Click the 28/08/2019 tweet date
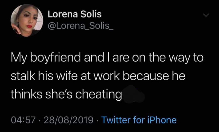 [x=69, y=120]
